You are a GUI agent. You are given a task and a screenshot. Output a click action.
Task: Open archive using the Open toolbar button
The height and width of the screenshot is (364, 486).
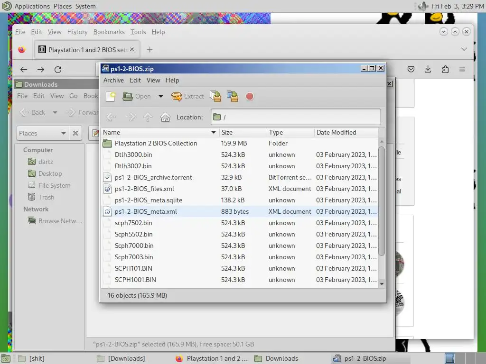coord(137,97)
